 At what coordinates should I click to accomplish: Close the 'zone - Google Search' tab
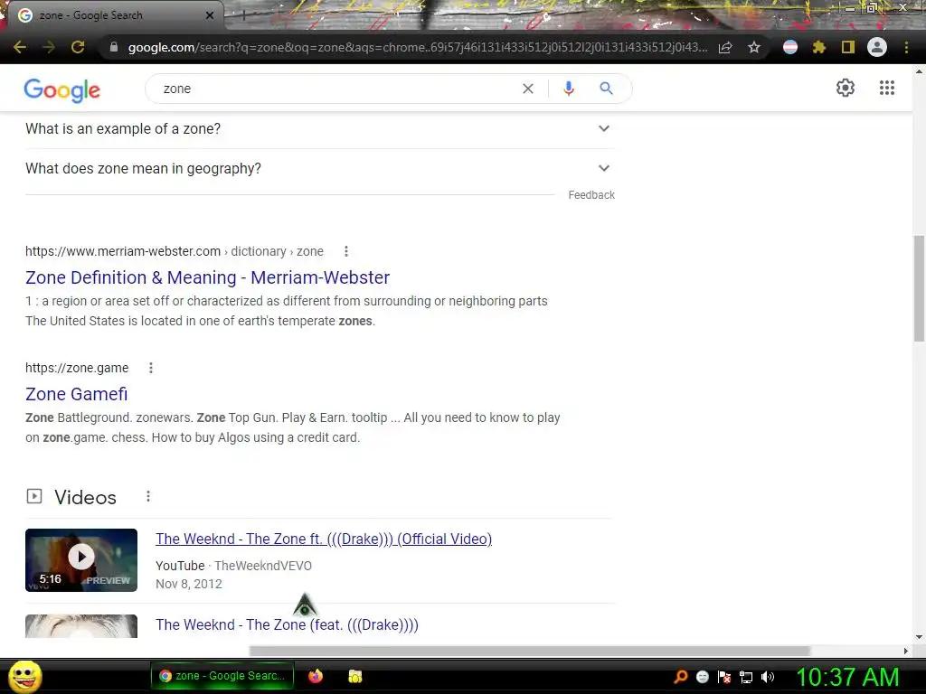(210, 15)
